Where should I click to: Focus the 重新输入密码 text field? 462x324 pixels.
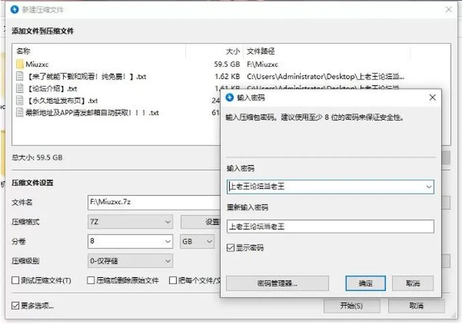(330, 226)
